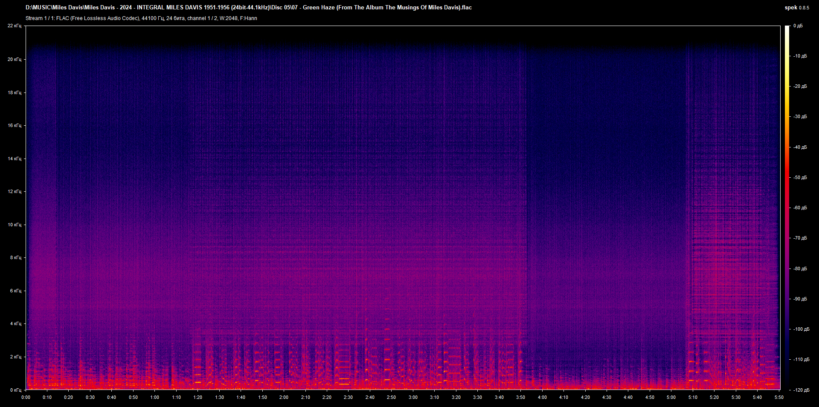Click the 6 кГц frequency axis label
819x407 pixels.
[x=16, y=291]
